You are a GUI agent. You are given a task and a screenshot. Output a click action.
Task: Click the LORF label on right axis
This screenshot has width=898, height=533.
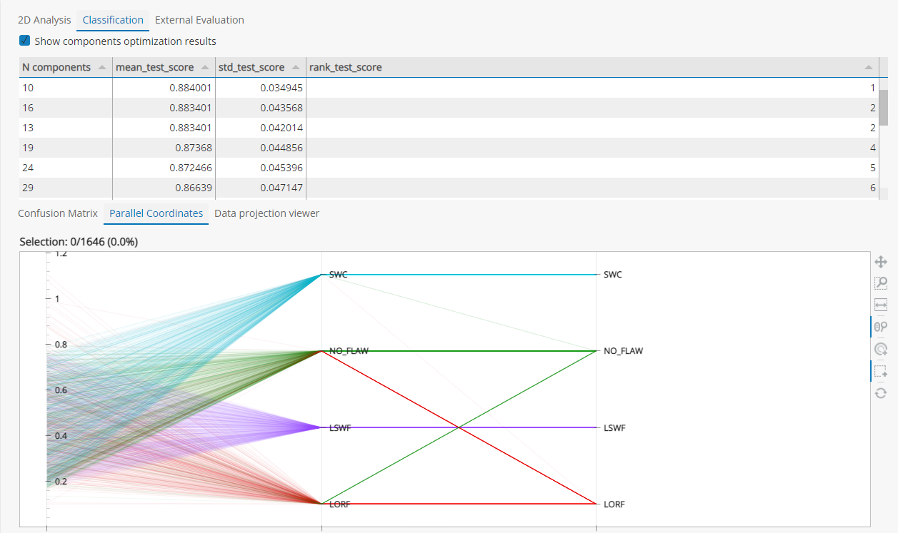coord(614,504)
